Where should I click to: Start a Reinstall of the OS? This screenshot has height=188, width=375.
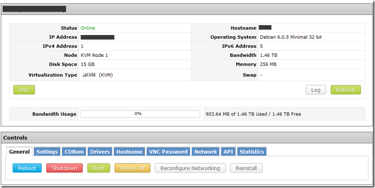tap(246, 168)
